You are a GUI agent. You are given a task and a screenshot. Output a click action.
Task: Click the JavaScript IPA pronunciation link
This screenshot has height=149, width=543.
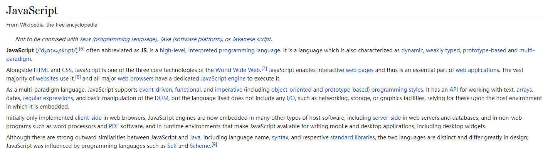[57, 50]
